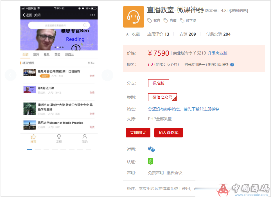Tap the three-dot menu in phone header

click(93, 15)
